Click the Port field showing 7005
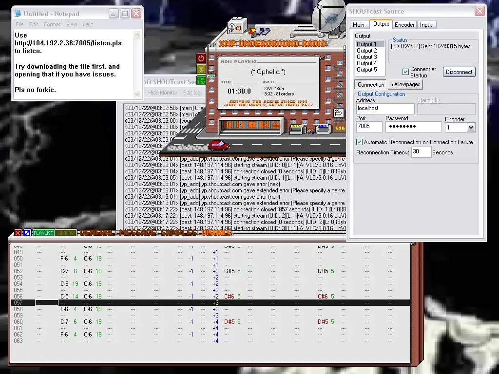Image resolution: width=499 pixels, height=374 pixels. tap(369, 126)
